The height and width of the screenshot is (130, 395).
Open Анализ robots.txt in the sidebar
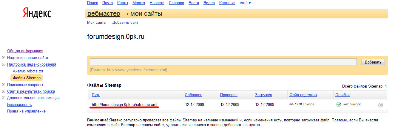28,71
